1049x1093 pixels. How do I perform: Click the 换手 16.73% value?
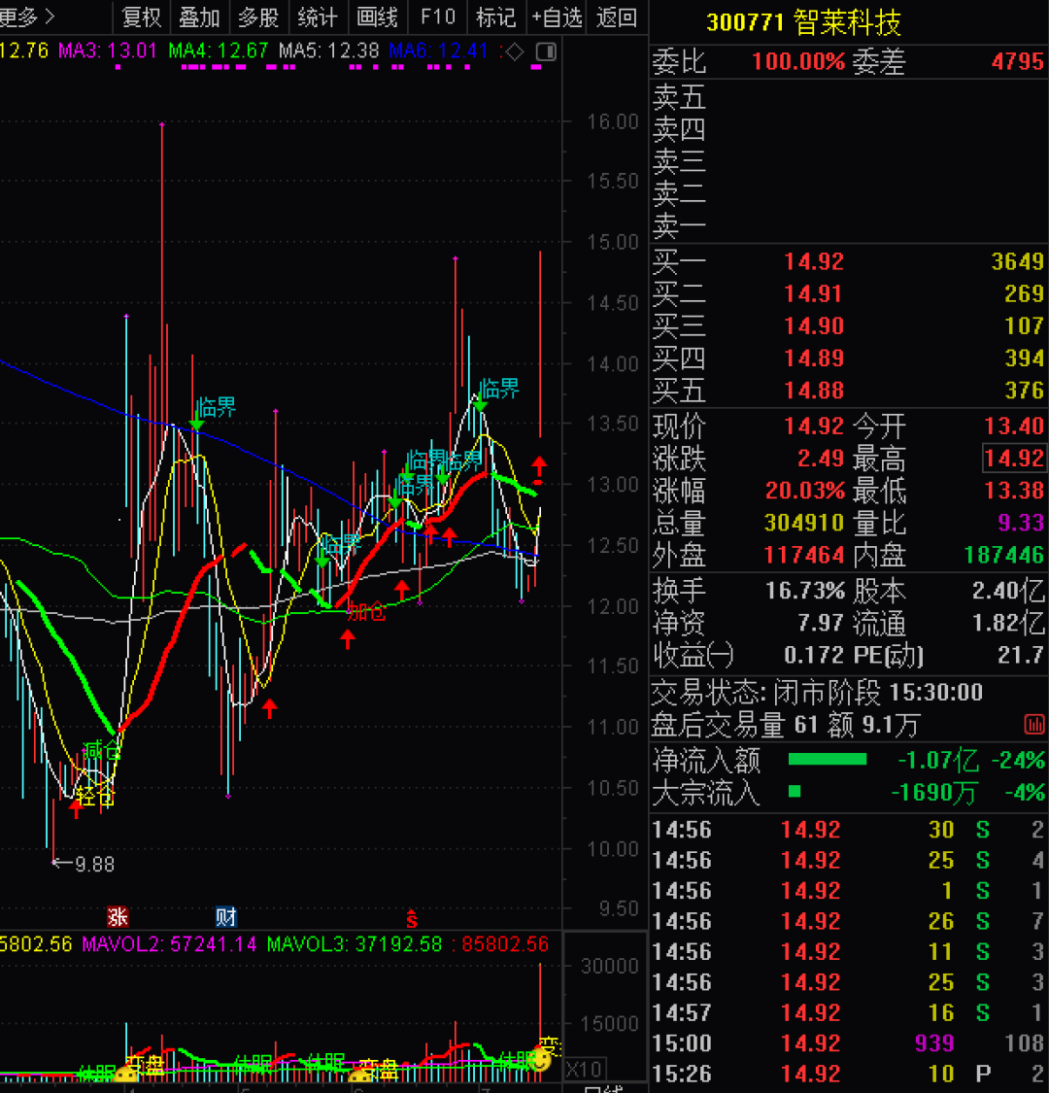805,591
